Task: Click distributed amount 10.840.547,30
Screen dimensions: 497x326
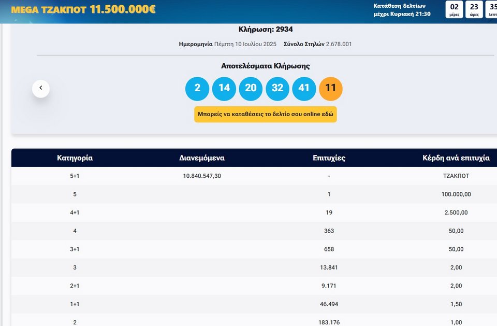Action: click(x=202, y=176)
